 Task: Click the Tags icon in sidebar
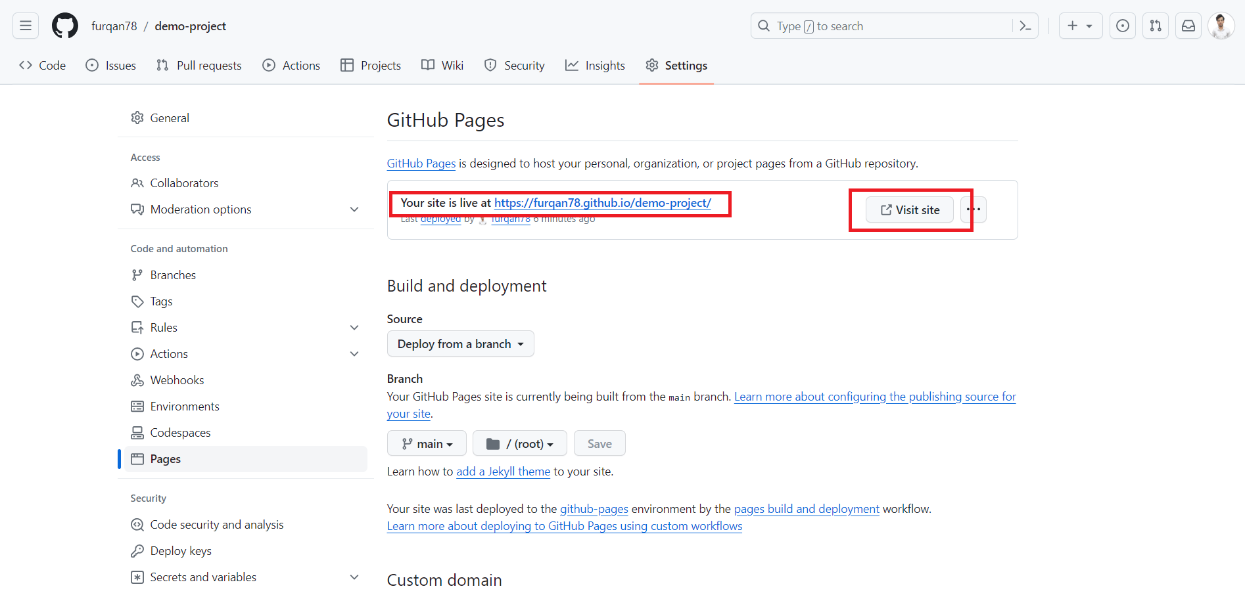coord(137,301)
